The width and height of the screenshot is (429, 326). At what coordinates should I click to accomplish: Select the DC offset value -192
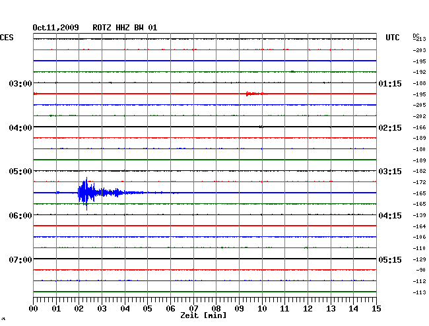click(419, 72)
